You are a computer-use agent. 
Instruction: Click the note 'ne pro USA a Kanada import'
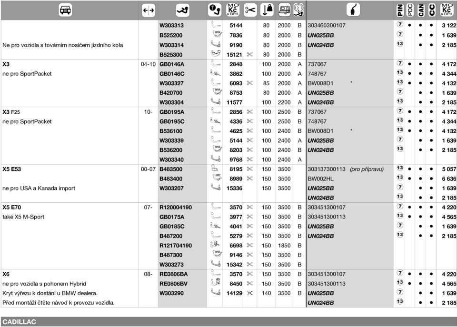coord(39,188)
